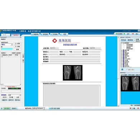Click the red cross hospital logo
This screenshot has width=140, height=140.
coord(55,41)
